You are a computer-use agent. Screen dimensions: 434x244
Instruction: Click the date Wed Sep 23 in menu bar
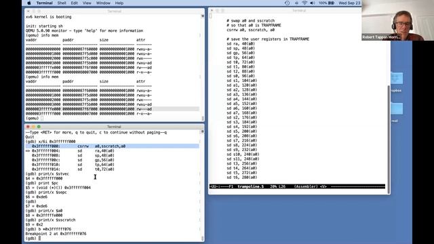(350, 3)
